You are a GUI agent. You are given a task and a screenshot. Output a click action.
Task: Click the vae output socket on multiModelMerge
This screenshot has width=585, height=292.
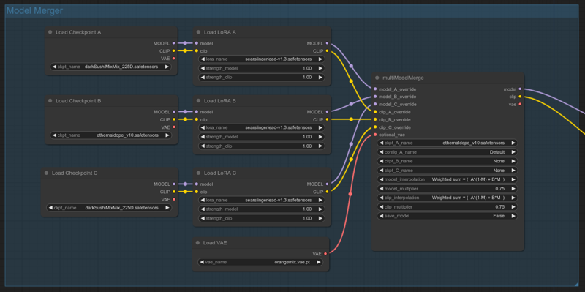tap(520, 104)
